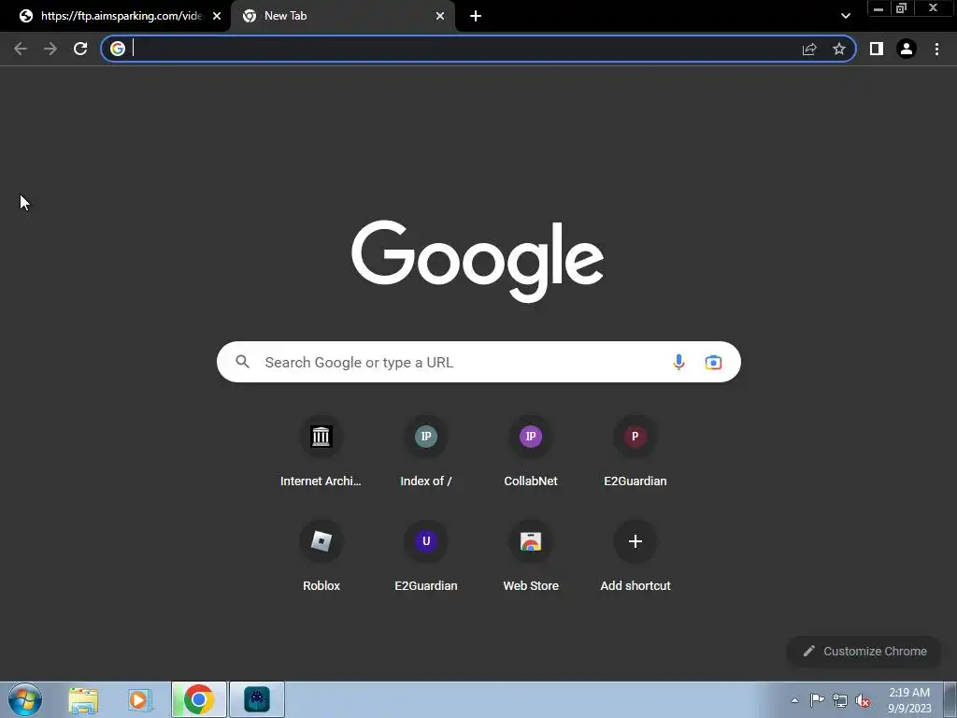Go forward with the browser forward arrow

click(x=50, y=49)
